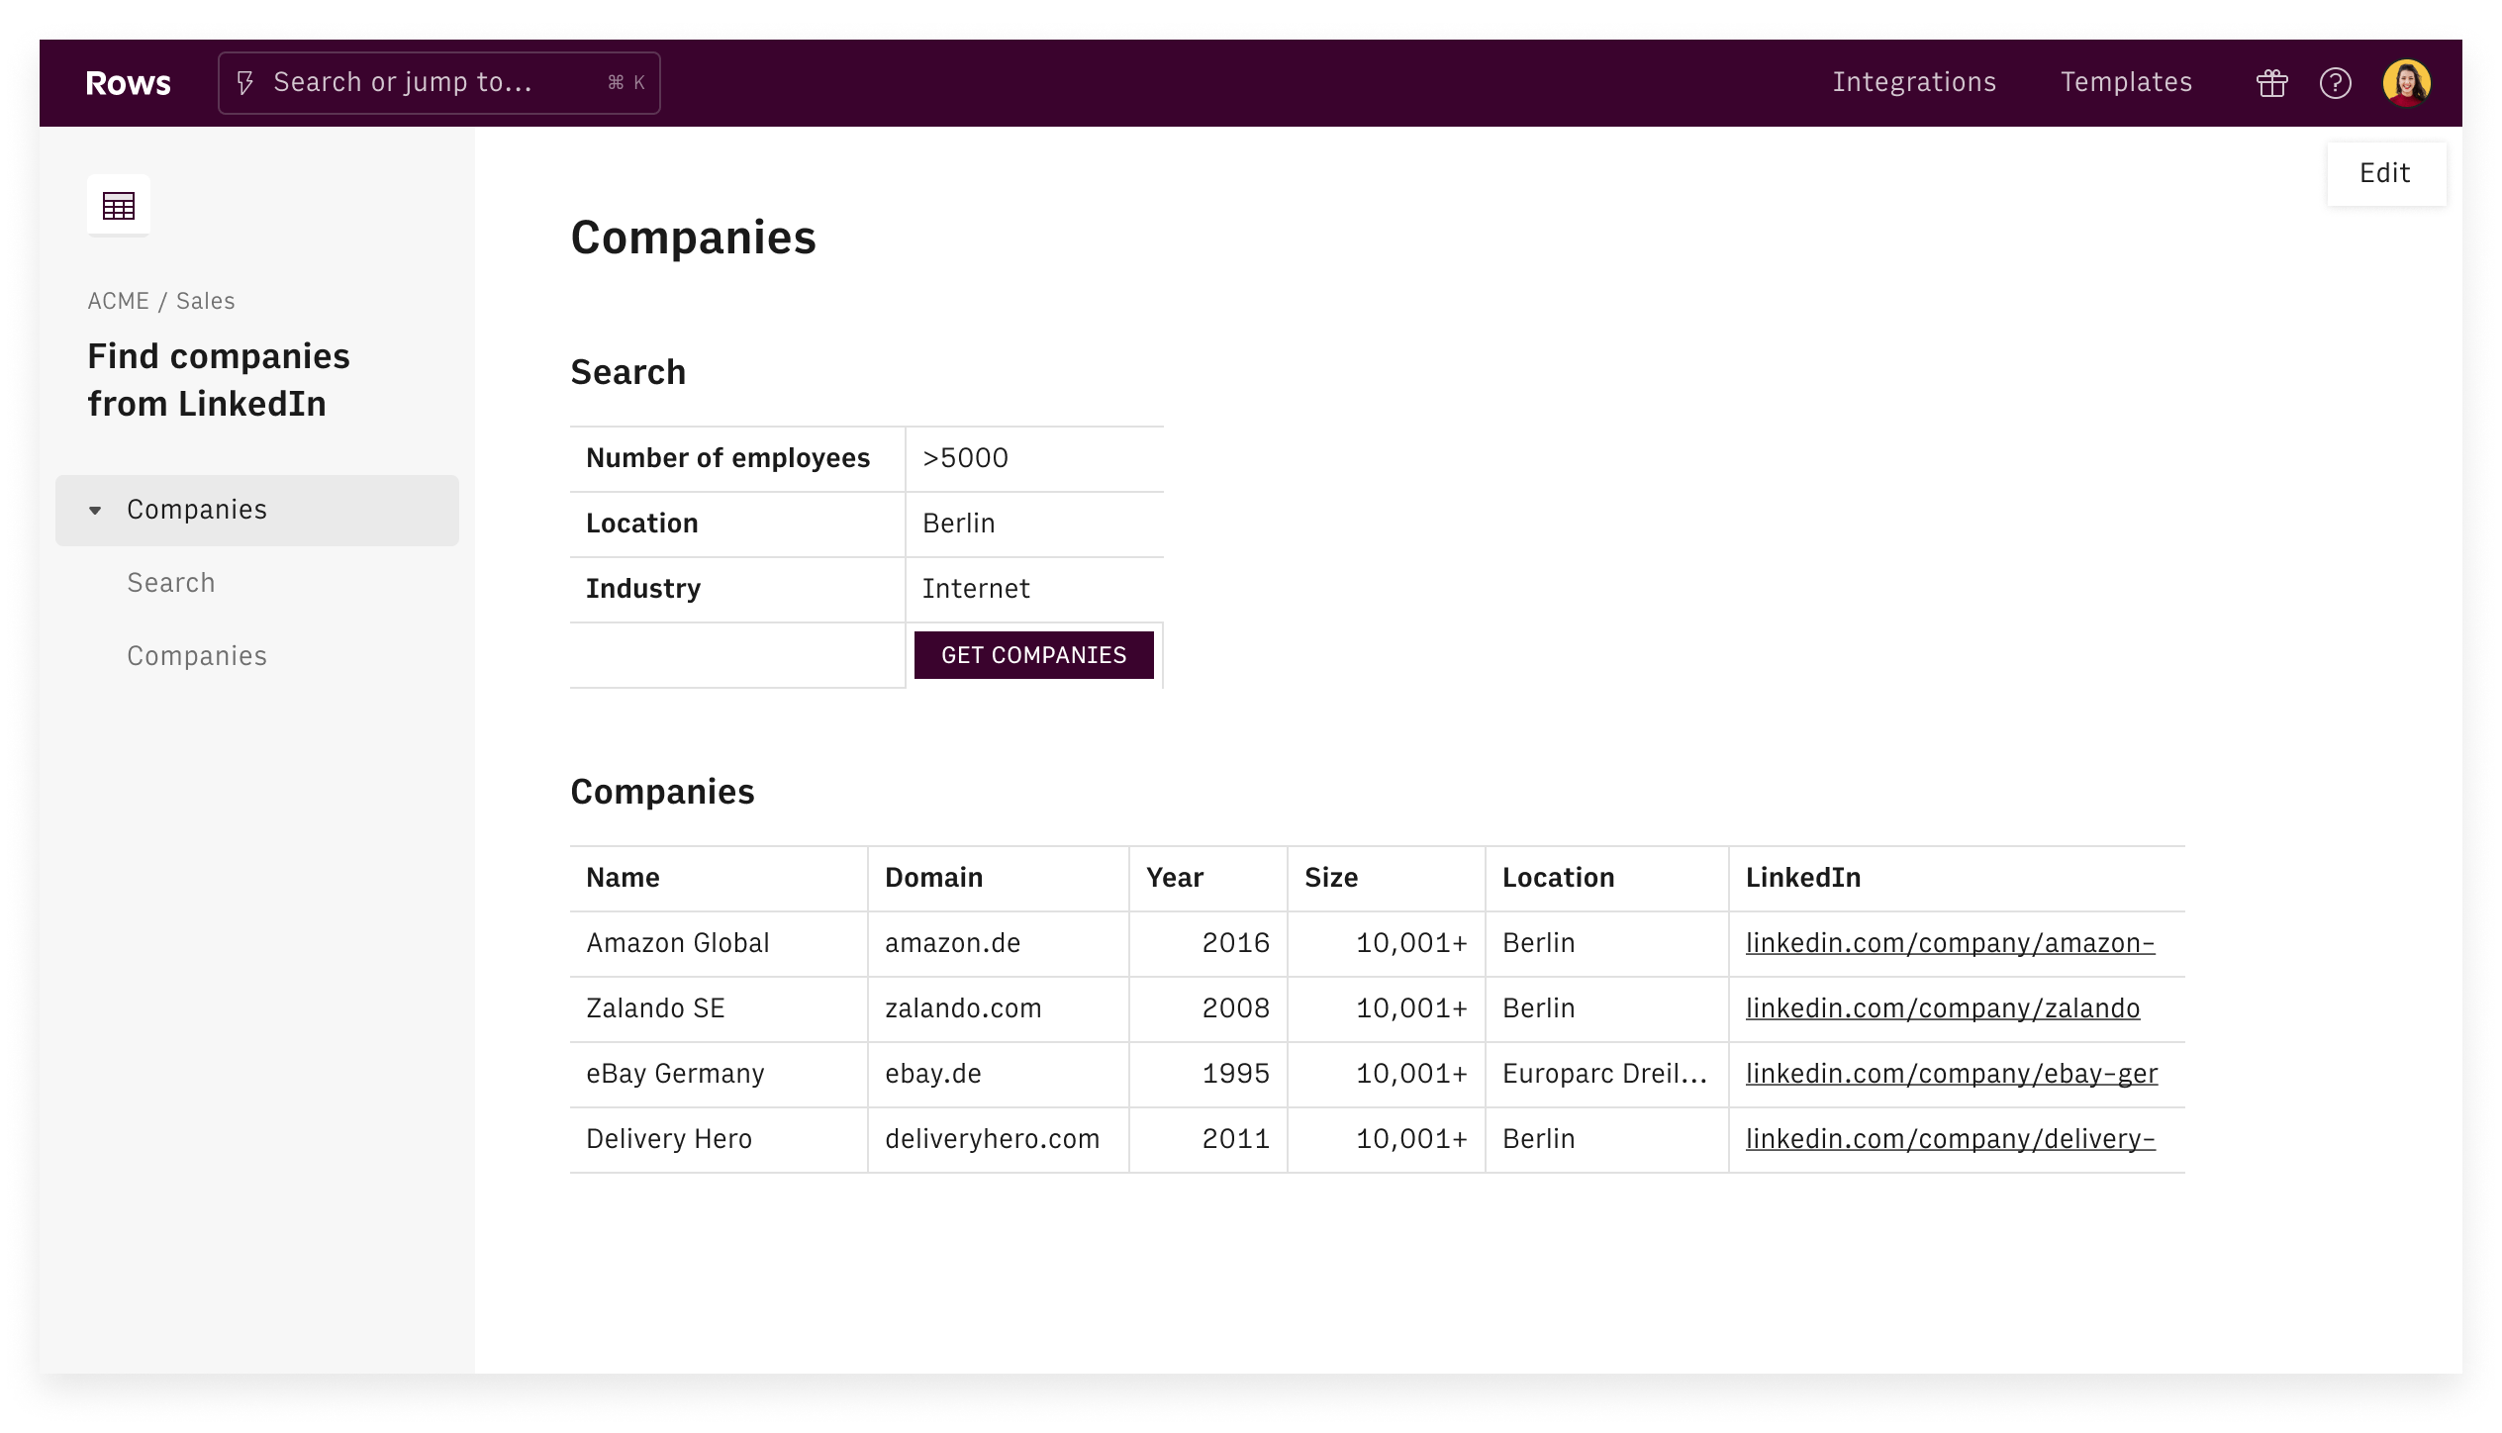Click the Delivery Hero name cell

click(719, 1140)
